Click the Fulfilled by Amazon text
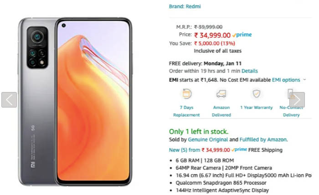Screen dimensions: 319x195 263,140
